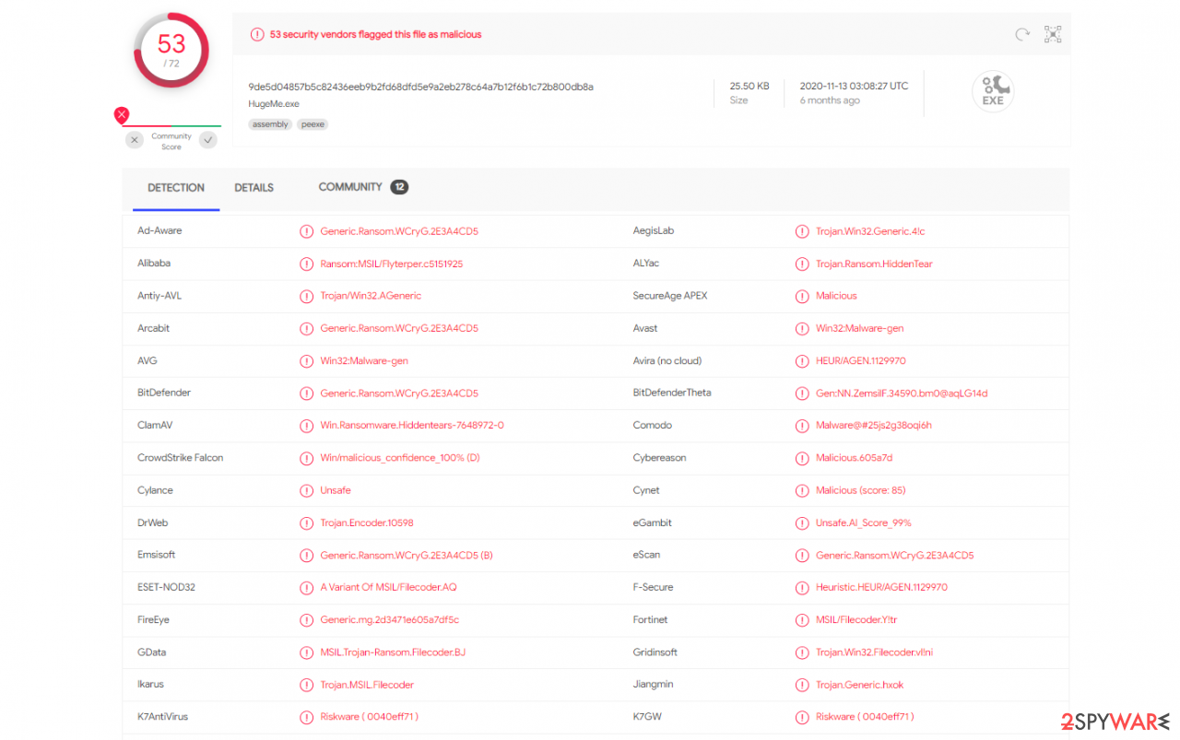Click the alert icon for Ad-Aware detection
Image resolution: width=1180 pixels, height=740 pixels.
[x=307, y=231]
